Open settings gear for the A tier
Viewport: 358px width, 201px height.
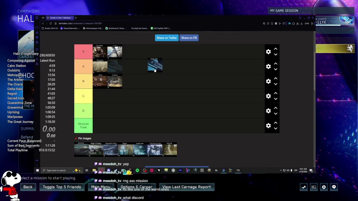pyautogui.click(x=268, y=66)
